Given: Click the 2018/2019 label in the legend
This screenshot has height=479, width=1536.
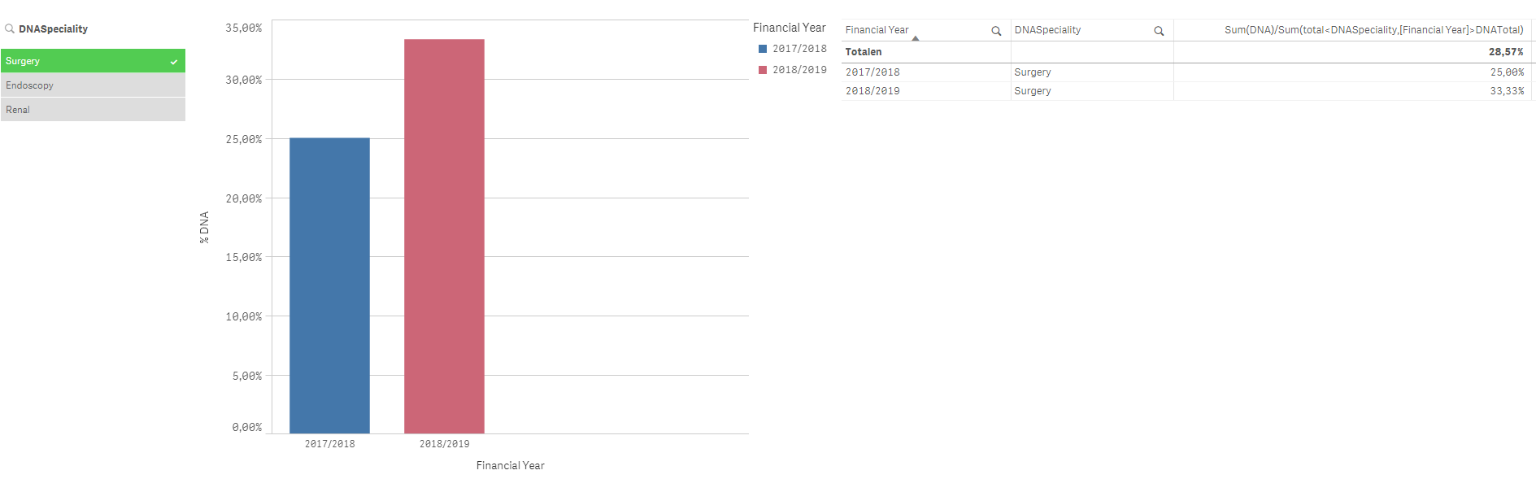Looking at the screenshot, I should pyautogui.click(x=799, y=70).
